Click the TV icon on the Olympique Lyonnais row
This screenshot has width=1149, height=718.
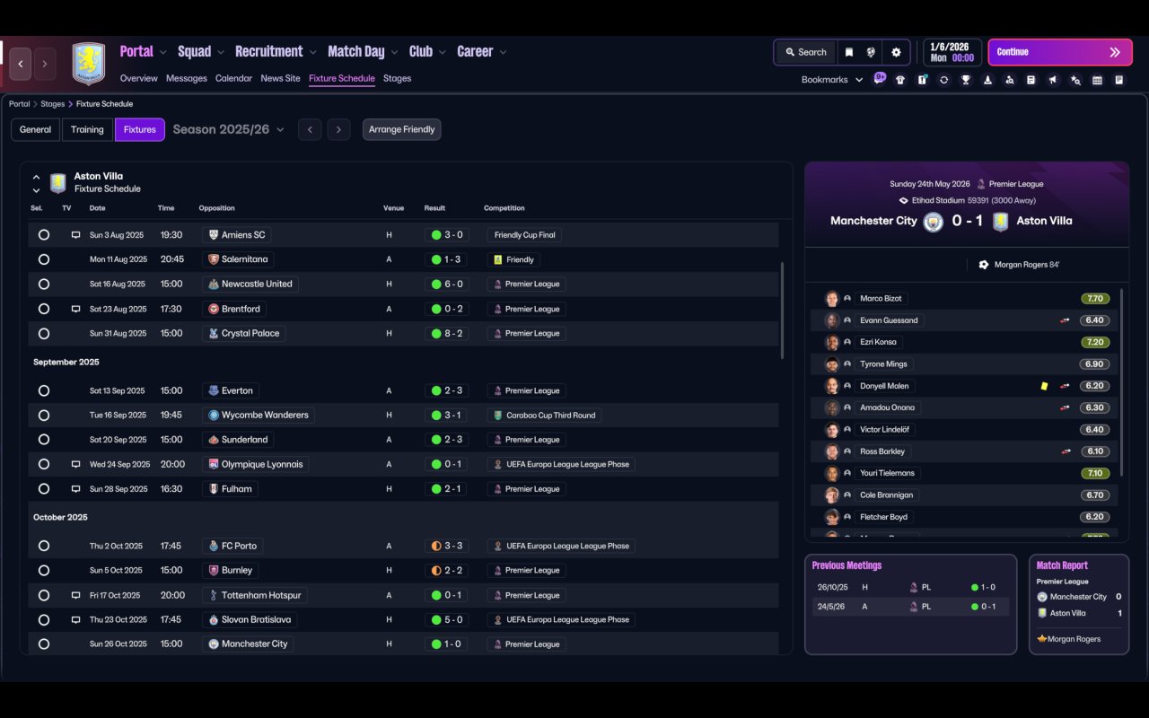point(76,465)
